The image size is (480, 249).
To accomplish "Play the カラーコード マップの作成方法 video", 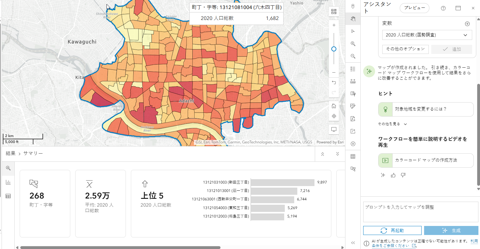I will (x=426, y=160).
